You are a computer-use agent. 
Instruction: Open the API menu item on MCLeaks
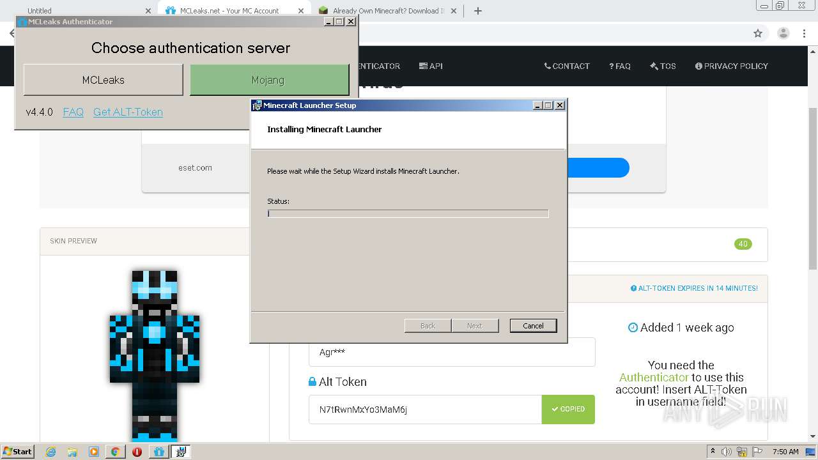point(431,66)
